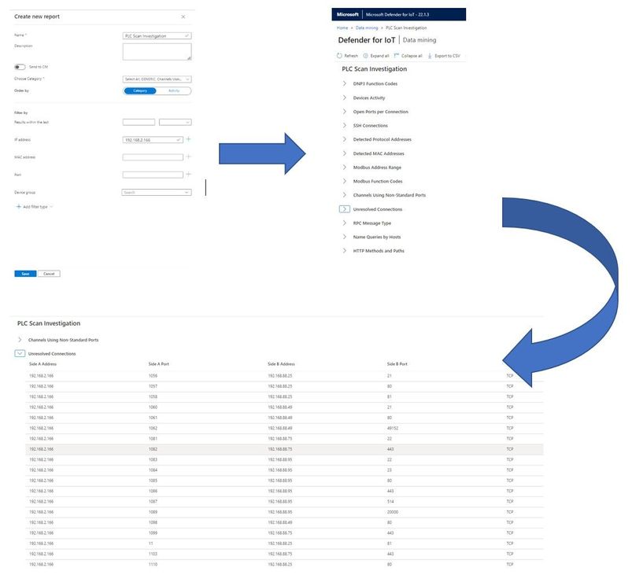Screen dimensions: 632x586
Task: Expand the Detected MAC Addresses chevron
Action: 344,153
